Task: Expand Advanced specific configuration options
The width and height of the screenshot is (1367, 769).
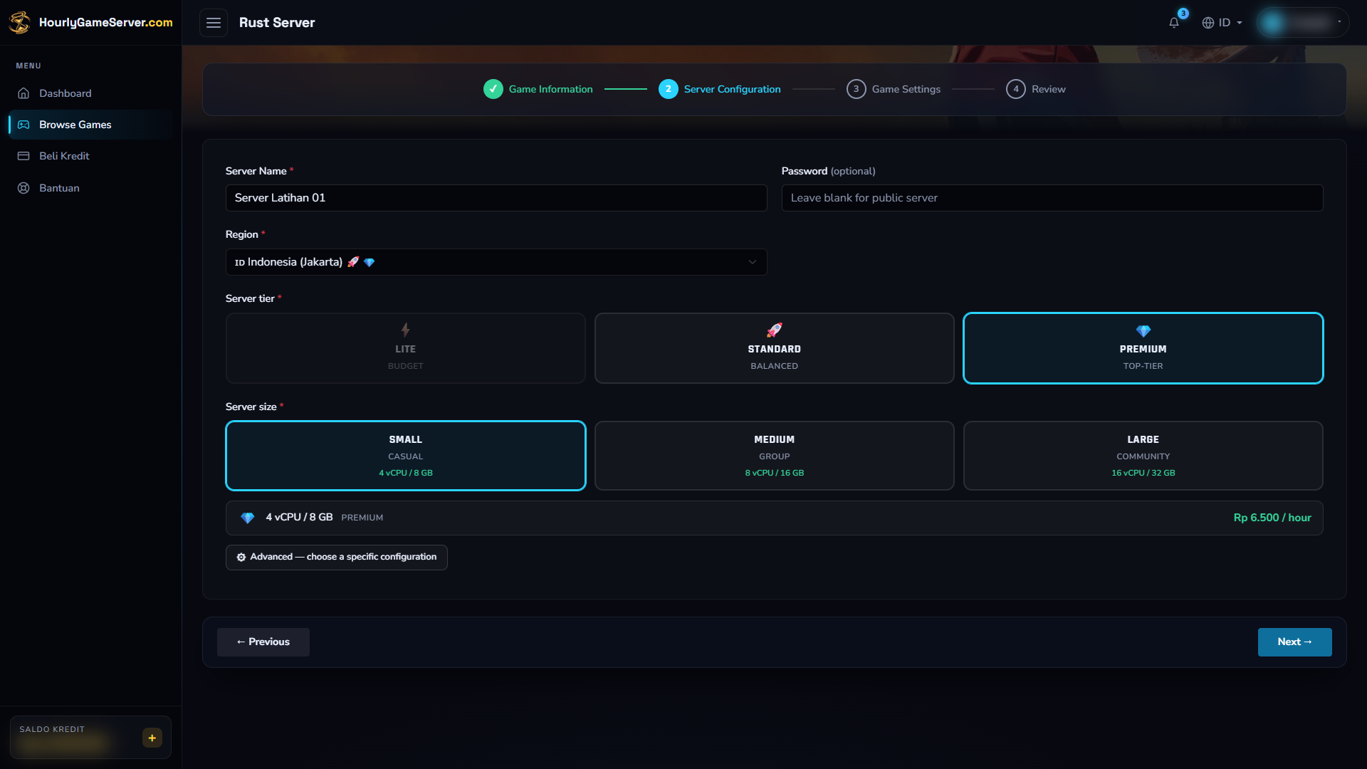Action: [x=336, y=557]
